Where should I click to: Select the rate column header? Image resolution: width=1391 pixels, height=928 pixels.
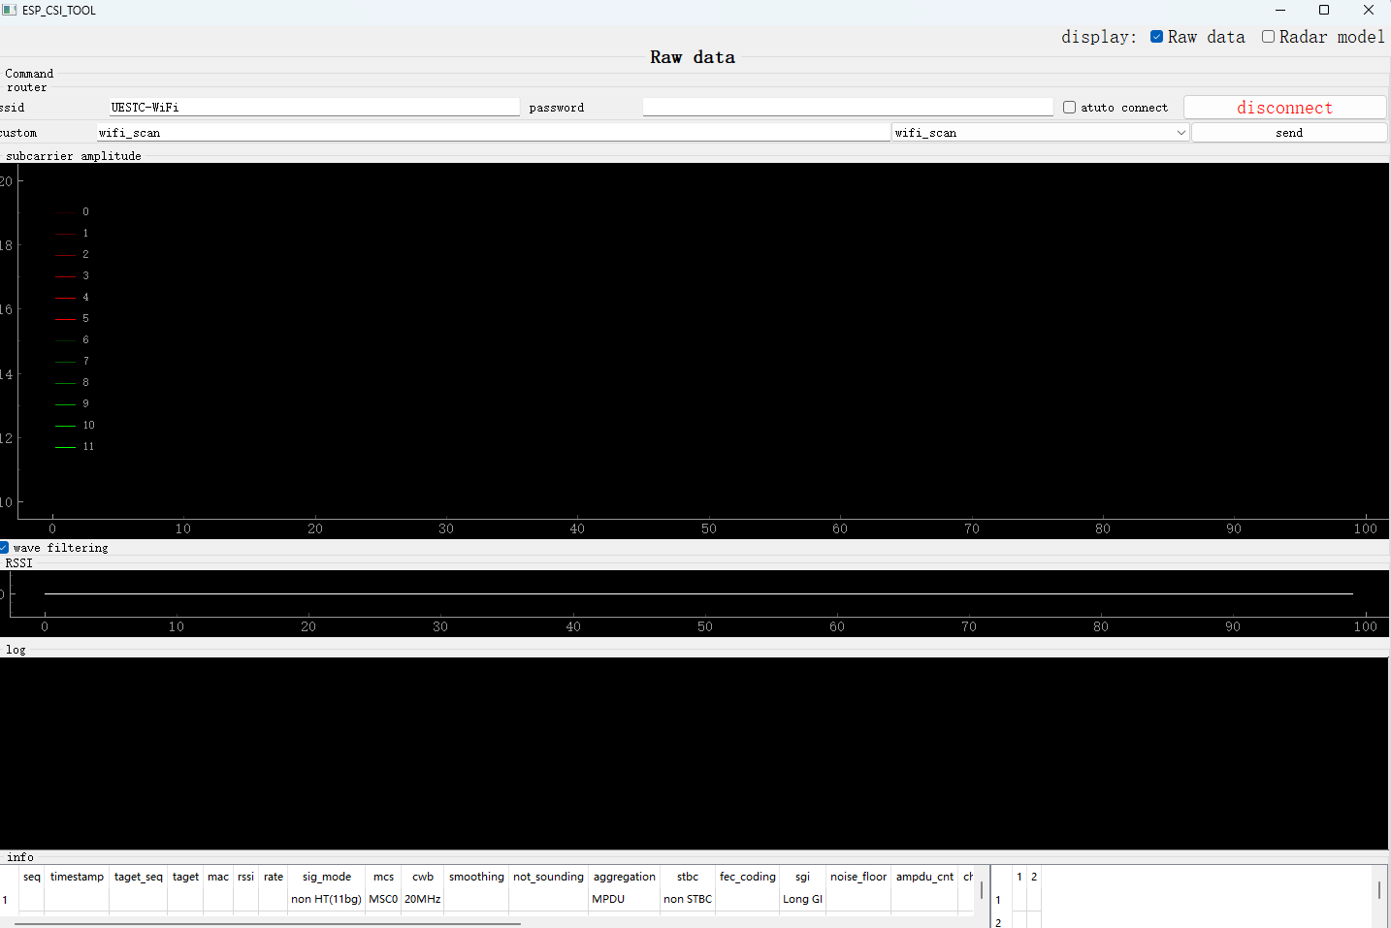point(274,877)
